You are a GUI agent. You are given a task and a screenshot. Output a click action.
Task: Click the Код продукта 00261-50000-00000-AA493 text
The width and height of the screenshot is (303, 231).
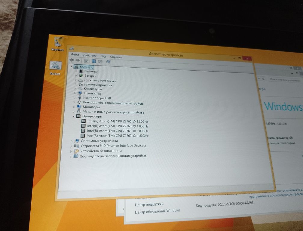[225, 204]
